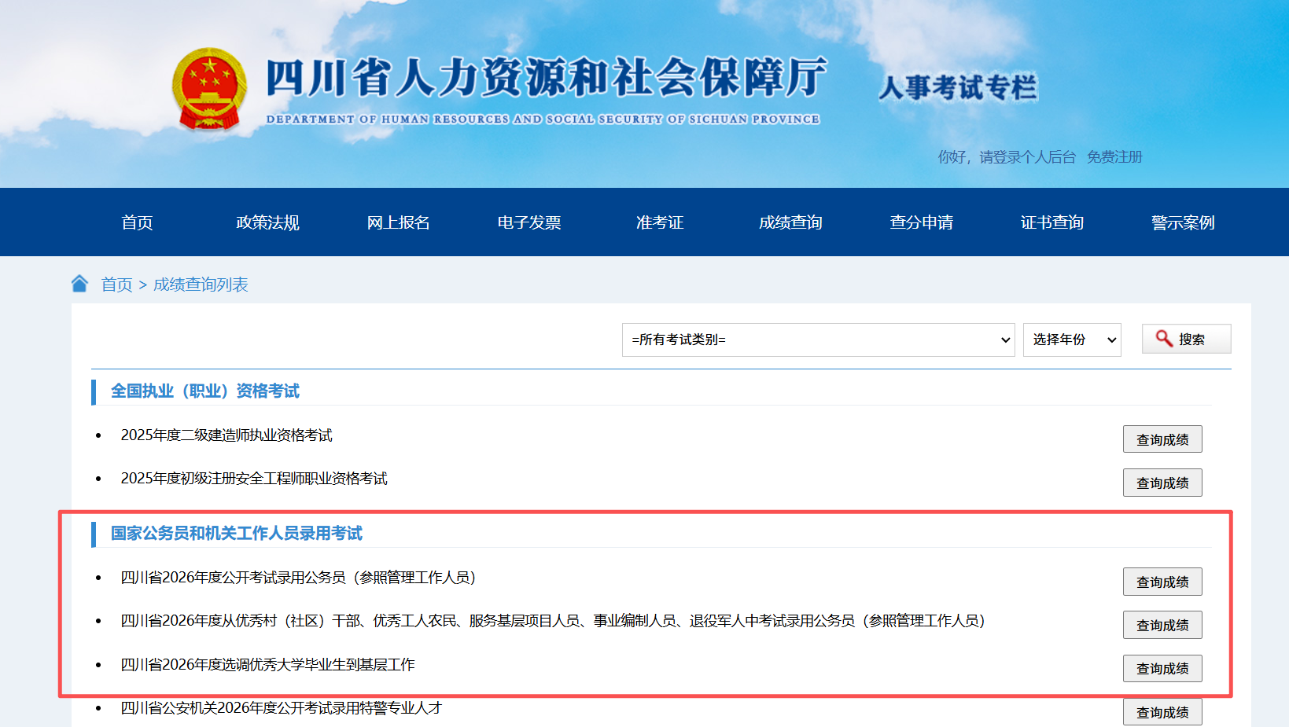
Task: Click the national emblem logo
Action: 209,90
